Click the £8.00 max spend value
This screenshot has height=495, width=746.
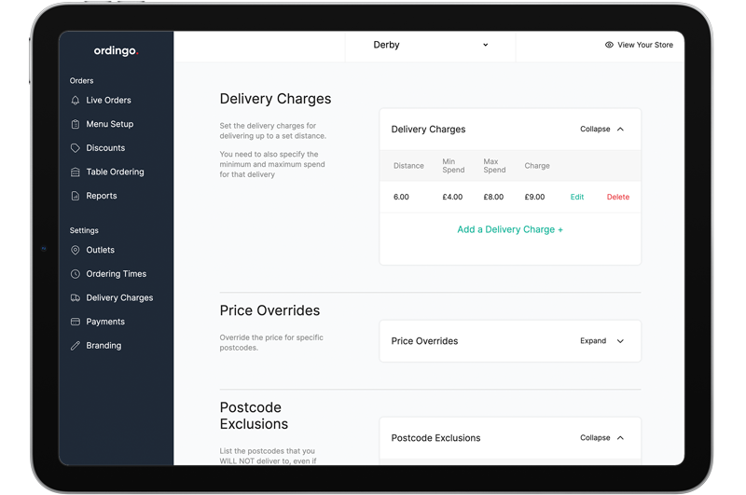coord(493,197)
